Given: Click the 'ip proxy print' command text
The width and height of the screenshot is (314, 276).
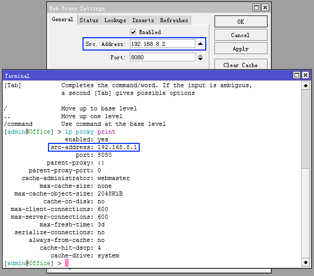Looking at the screenshot, I should pyautogui.click(x=90, y=132).
